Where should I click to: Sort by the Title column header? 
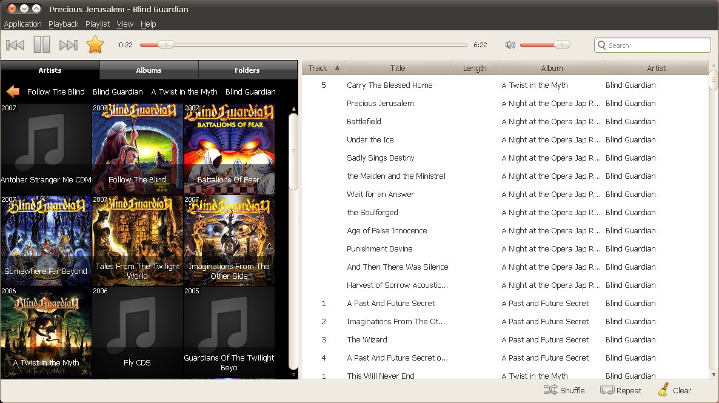398,68
